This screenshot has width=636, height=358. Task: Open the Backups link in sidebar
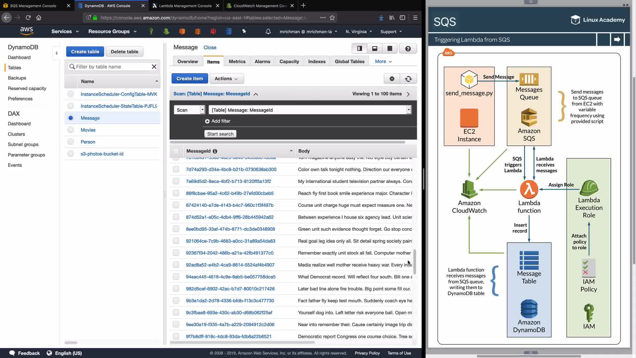click(17, 78)
